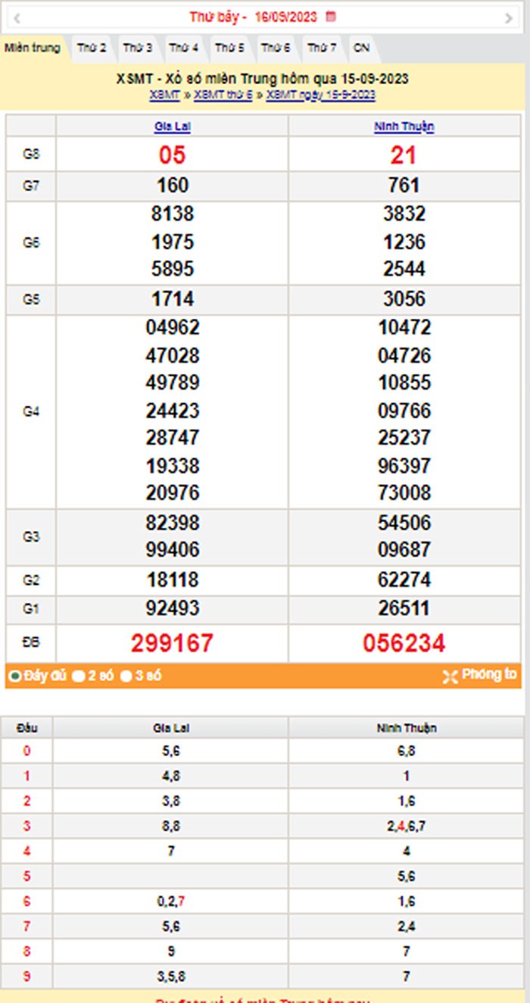This screenshot has width=530, height=1003.
Task: Click Gia Lai G4 number 04962
Action: (173, 328)
